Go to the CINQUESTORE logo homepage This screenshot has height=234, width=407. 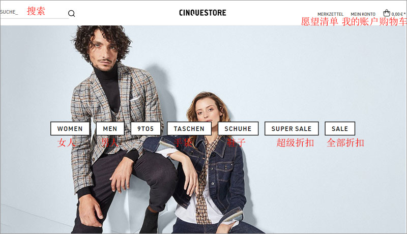[202, 13]
